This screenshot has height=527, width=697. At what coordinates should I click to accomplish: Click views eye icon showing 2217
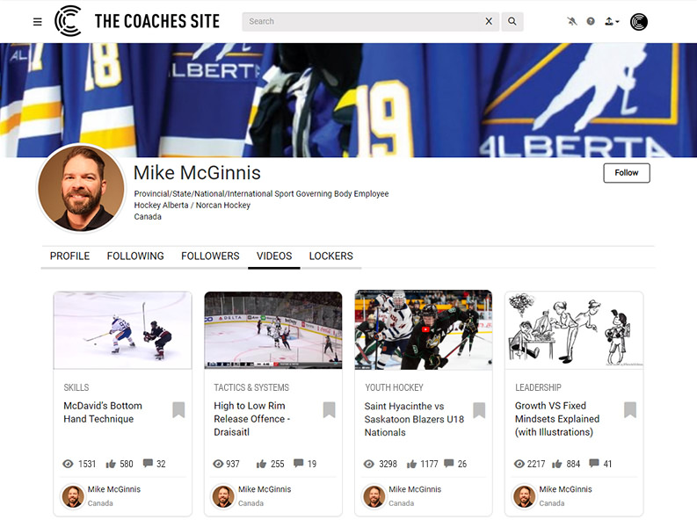(x=519, y=464)
